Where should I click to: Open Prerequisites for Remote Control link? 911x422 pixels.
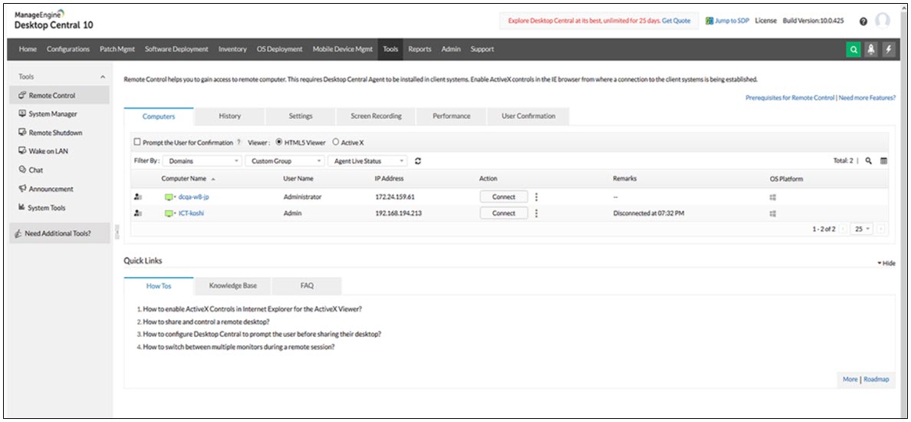[x=790, y=98]
